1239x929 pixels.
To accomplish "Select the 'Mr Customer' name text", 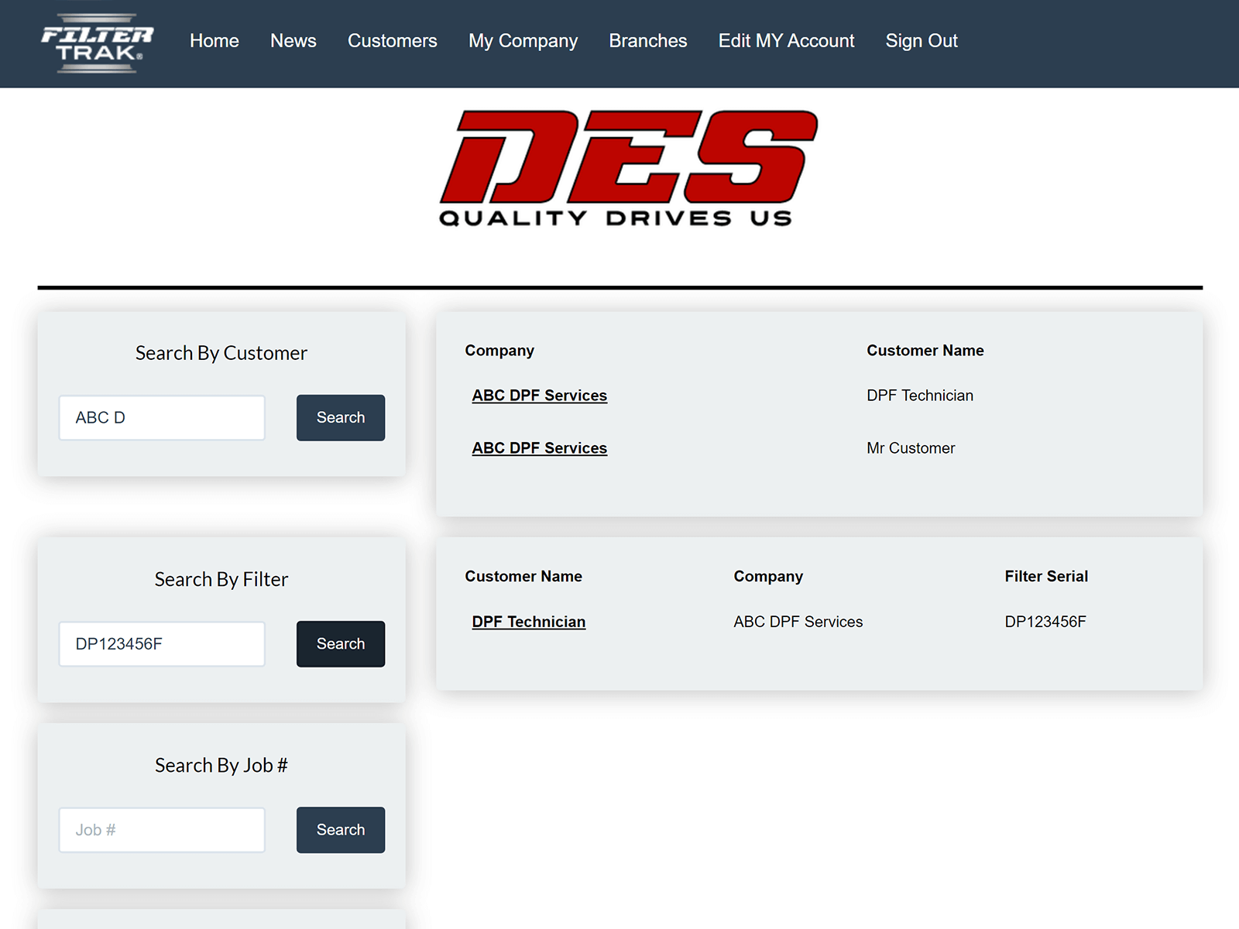I will click(911, 448).
